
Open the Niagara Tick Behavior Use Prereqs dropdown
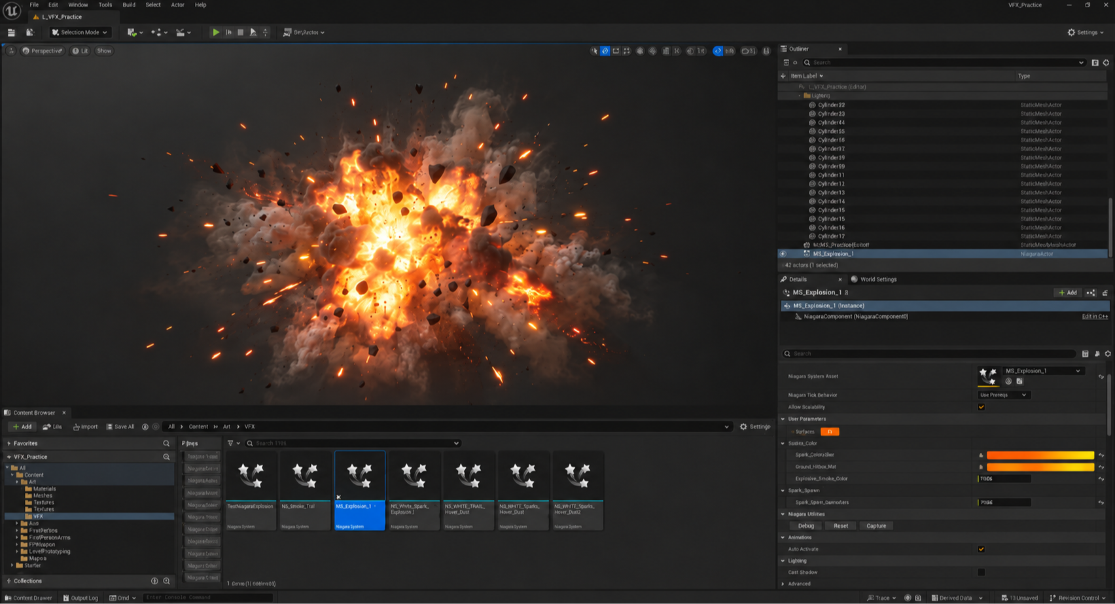[1004, 395]
